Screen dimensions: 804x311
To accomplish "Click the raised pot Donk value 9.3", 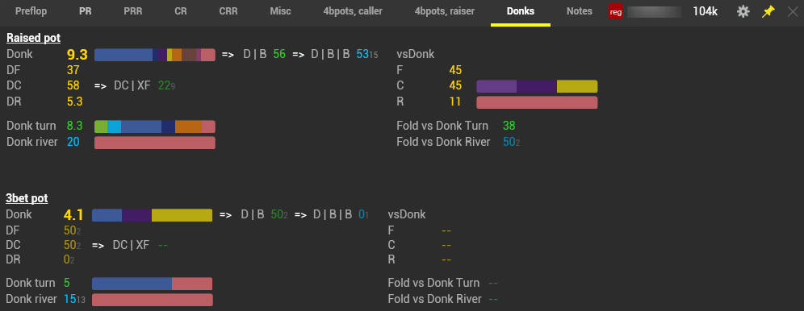I will click(x=77, y=55).
